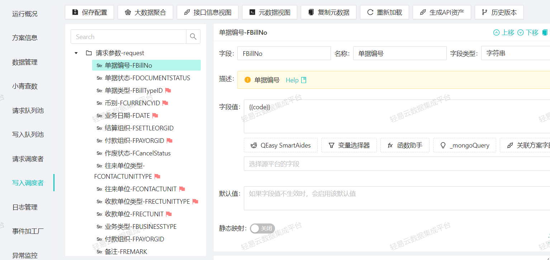Open the 接口信息视图 view

[208, 12]
